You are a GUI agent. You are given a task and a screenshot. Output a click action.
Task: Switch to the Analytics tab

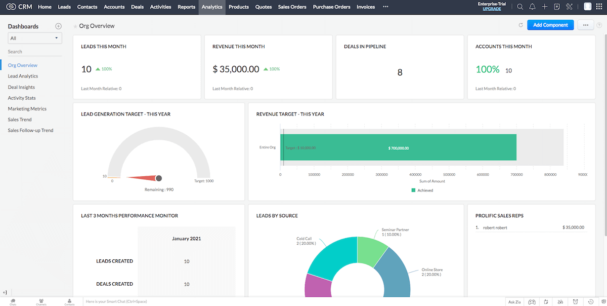[212, 7]
